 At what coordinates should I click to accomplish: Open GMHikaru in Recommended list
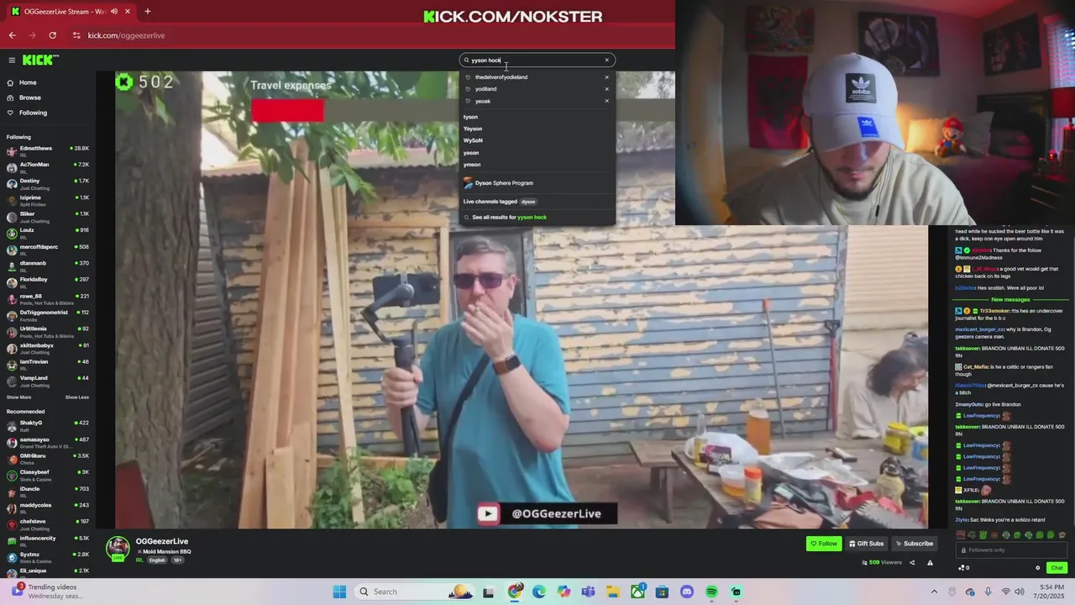[x=48, y=458]
